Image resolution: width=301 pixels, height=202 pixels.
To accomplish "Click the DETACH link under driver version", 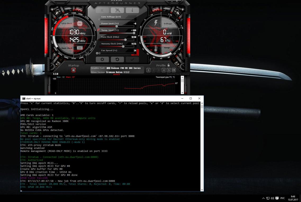I will pyautogui.click(x=116, y=74).
